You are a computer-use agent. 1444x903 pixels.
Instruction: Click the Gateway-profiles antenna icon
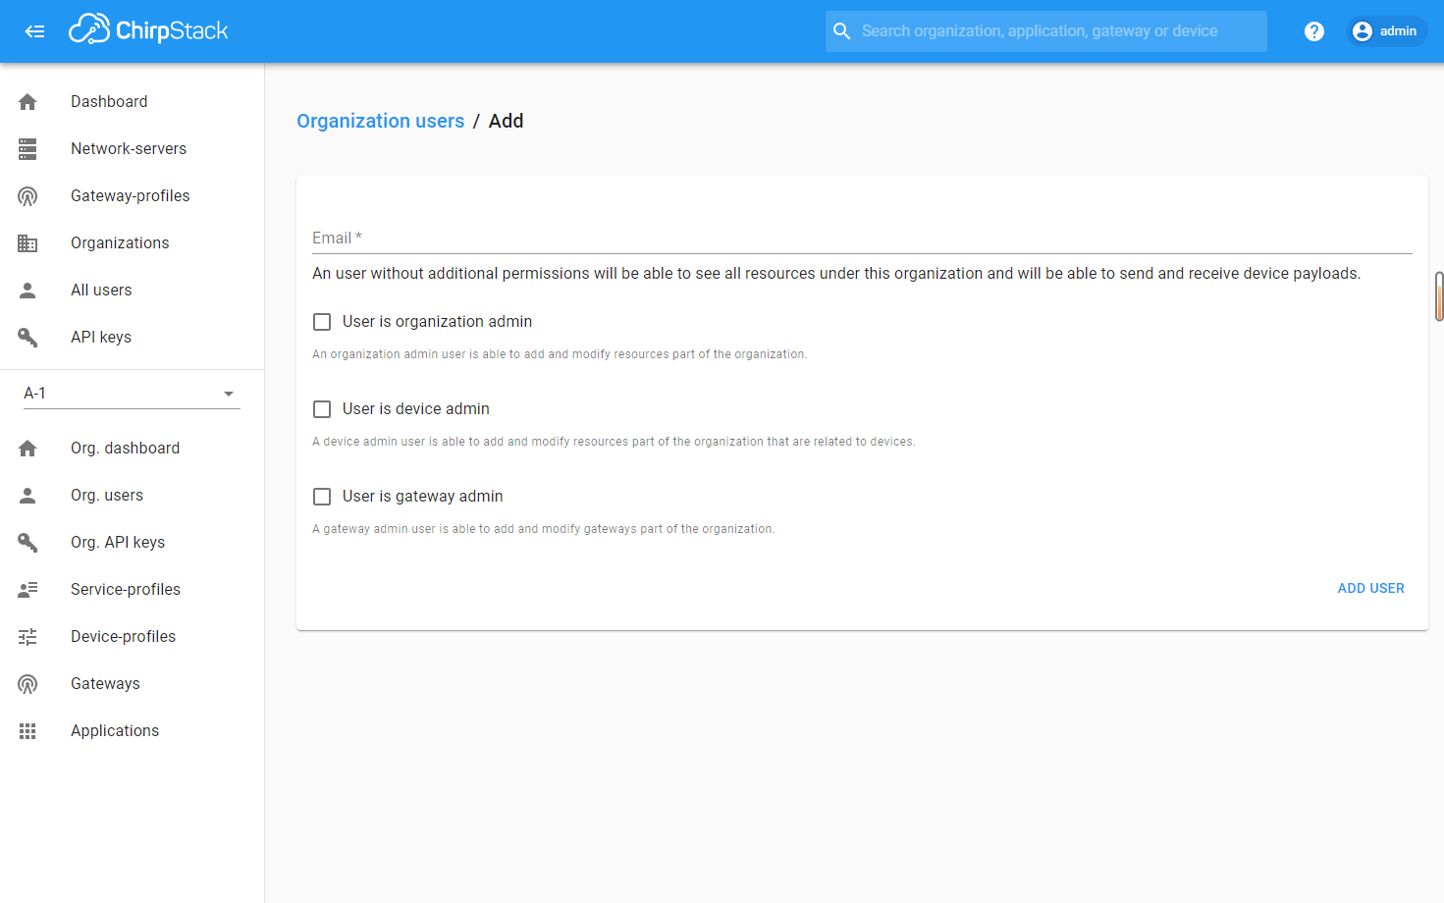coord(27,196)
